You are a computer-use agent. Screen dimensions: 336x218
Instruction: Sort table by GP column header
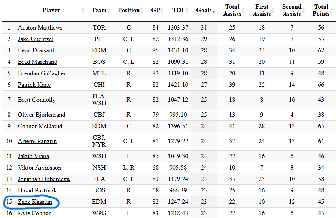point(155,10)
